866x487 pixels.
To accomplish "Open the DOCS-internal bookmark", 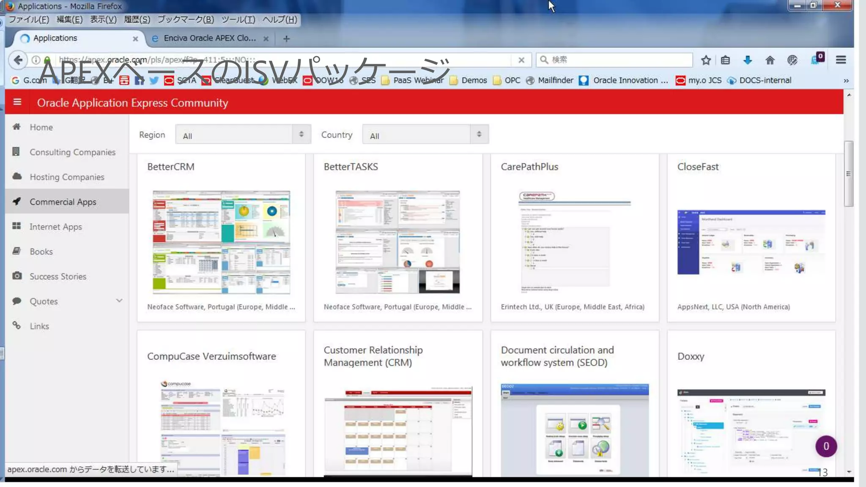I will pos(759,80).
